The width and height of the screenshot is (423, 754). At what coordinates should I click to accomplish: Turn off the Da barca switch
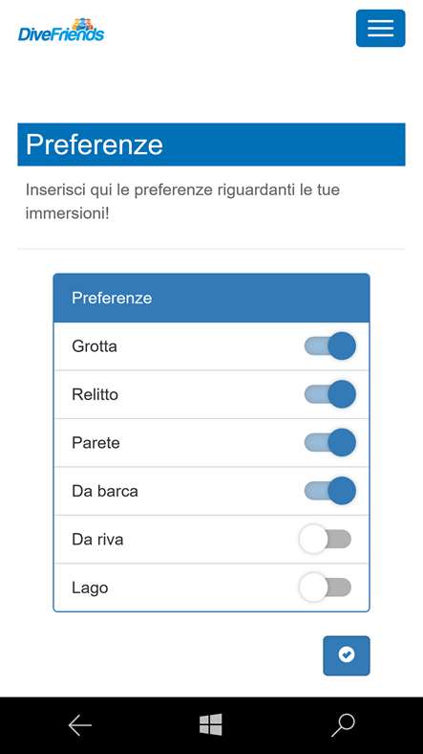pos(330,491)
